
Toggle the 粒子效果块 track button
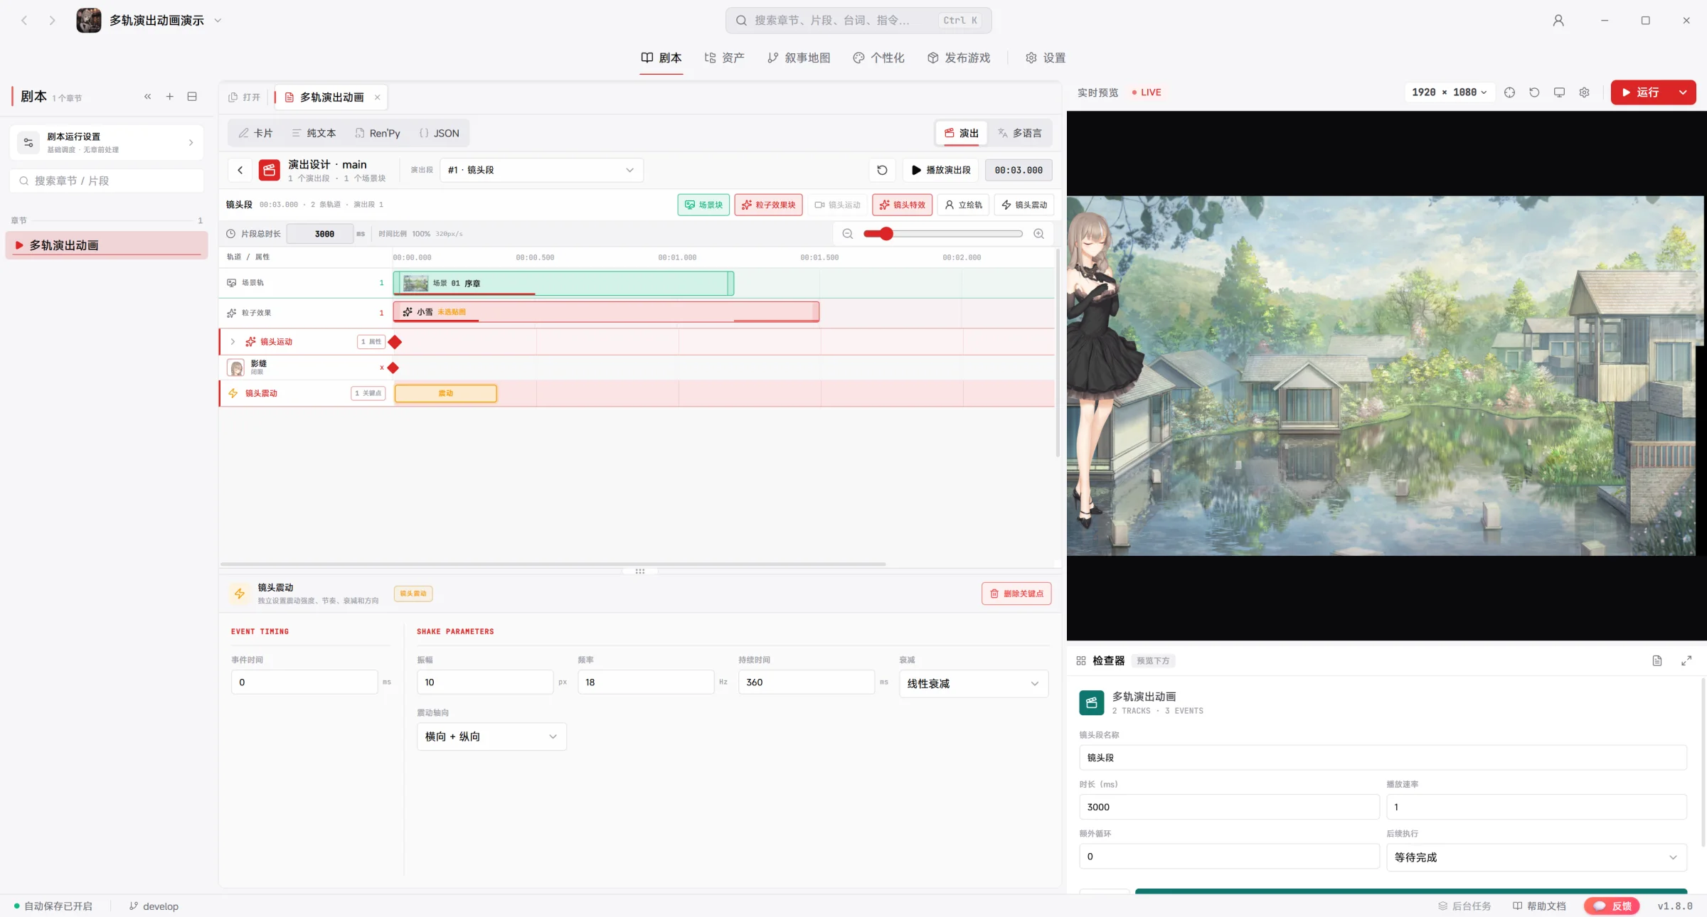coord(769,205)
